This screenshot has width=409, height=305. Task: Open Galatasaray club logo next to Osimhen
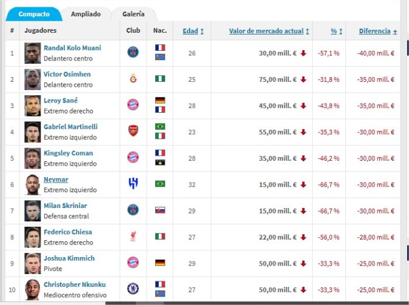click(133, 79)
